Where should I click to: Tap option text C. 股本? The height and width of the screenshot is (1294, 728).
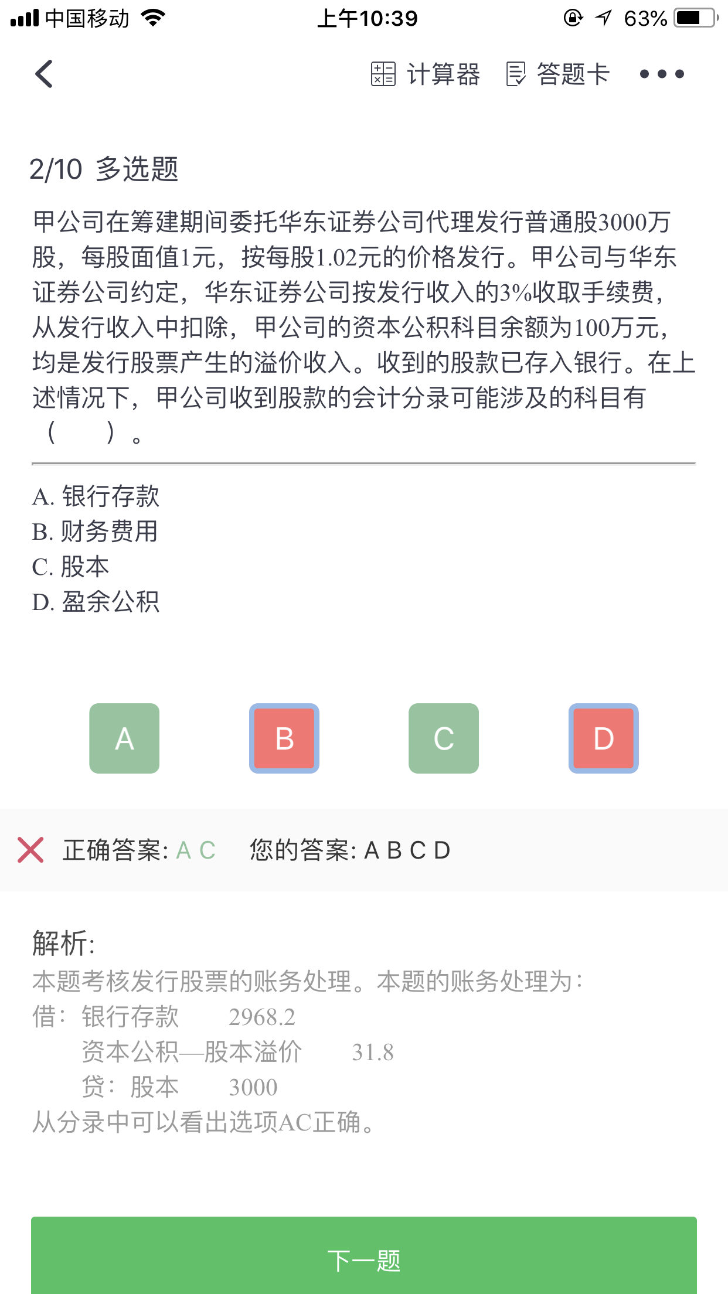click(x=71, y=567)
